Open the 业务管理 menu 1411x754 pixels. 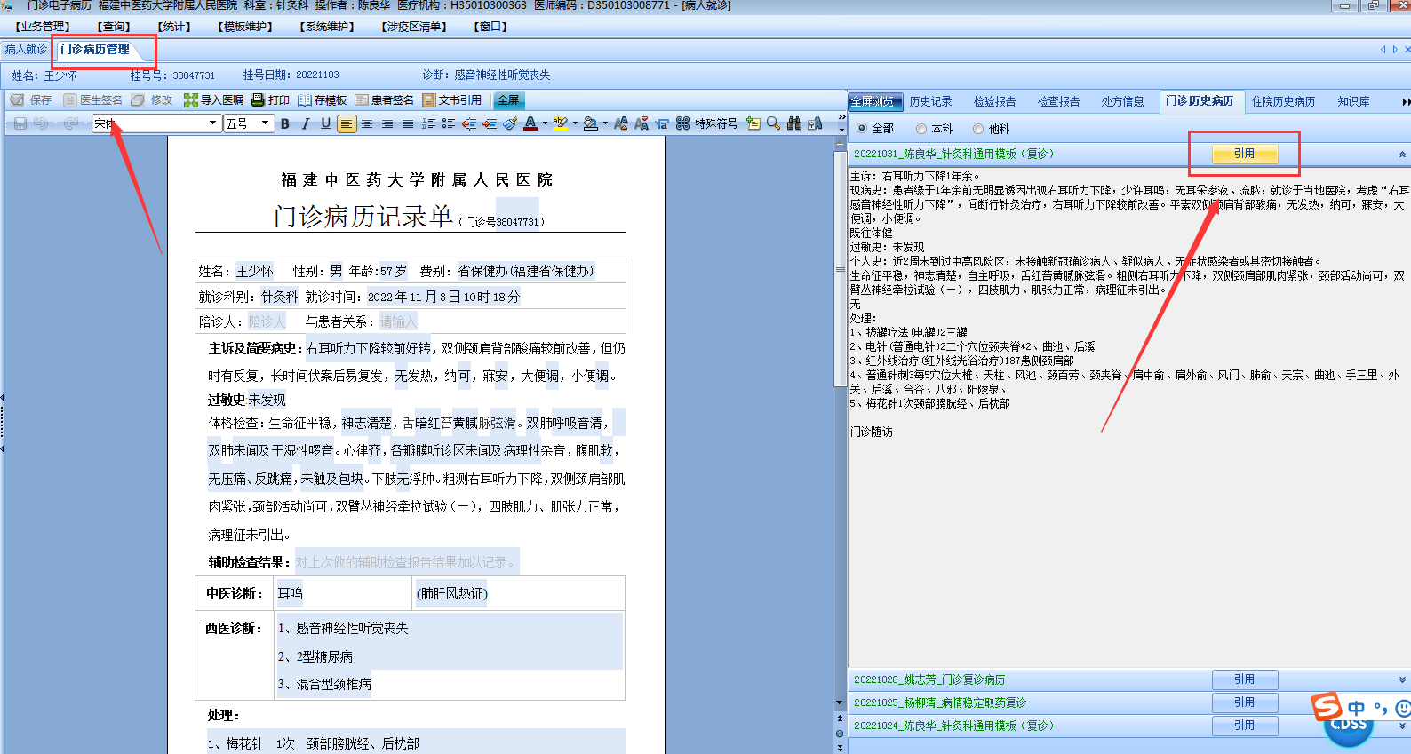[42, 27]
